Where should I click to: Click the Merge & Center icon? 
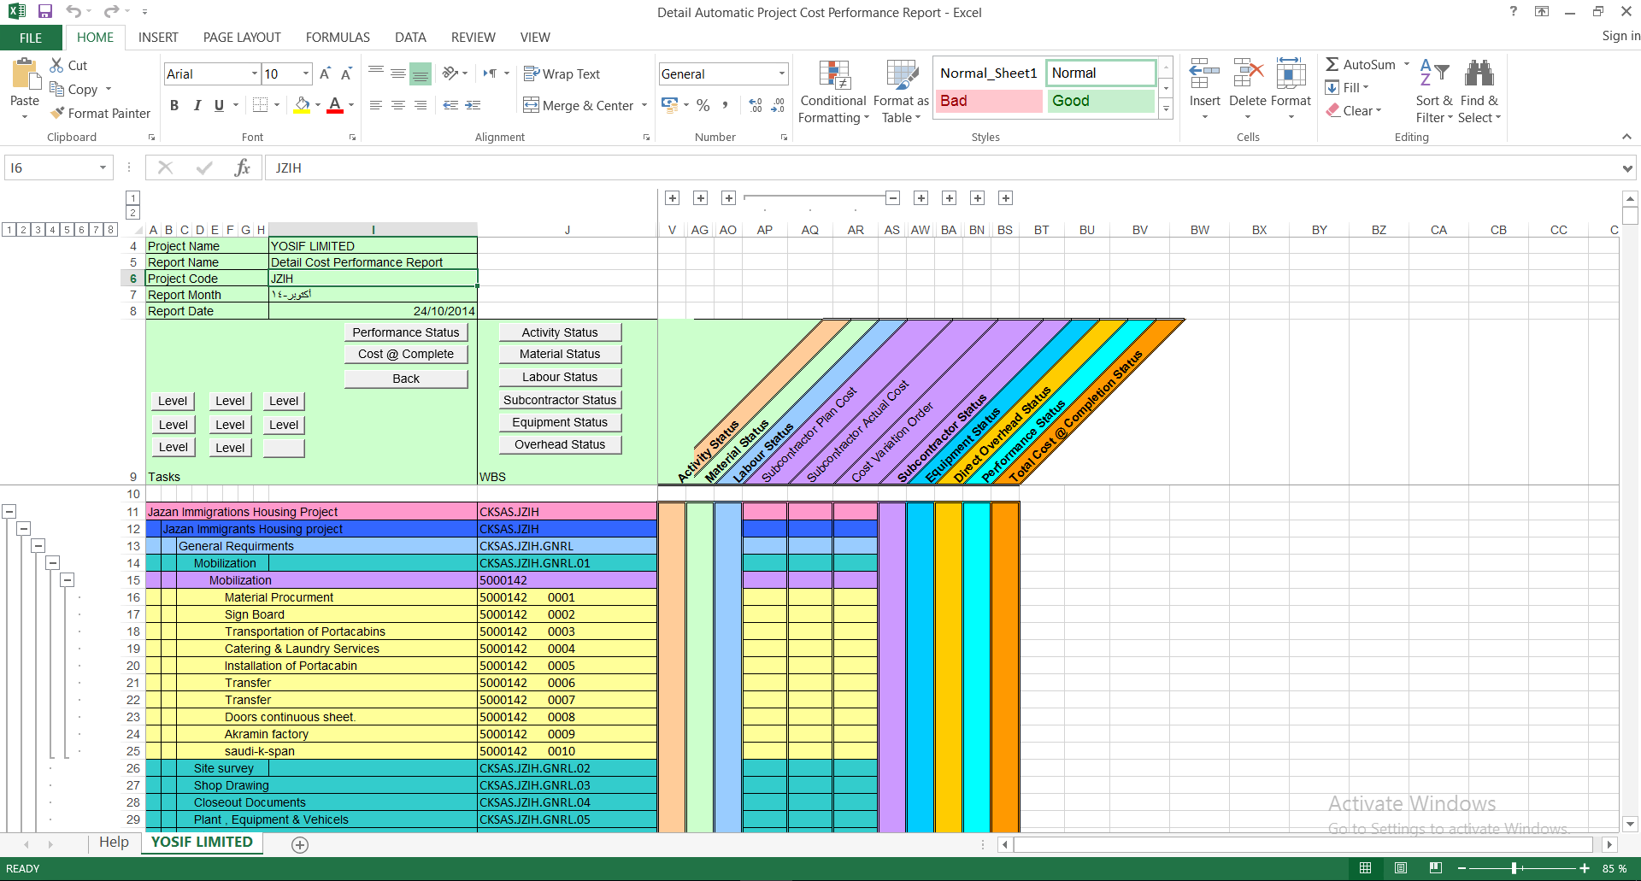[x=531, y=105]
